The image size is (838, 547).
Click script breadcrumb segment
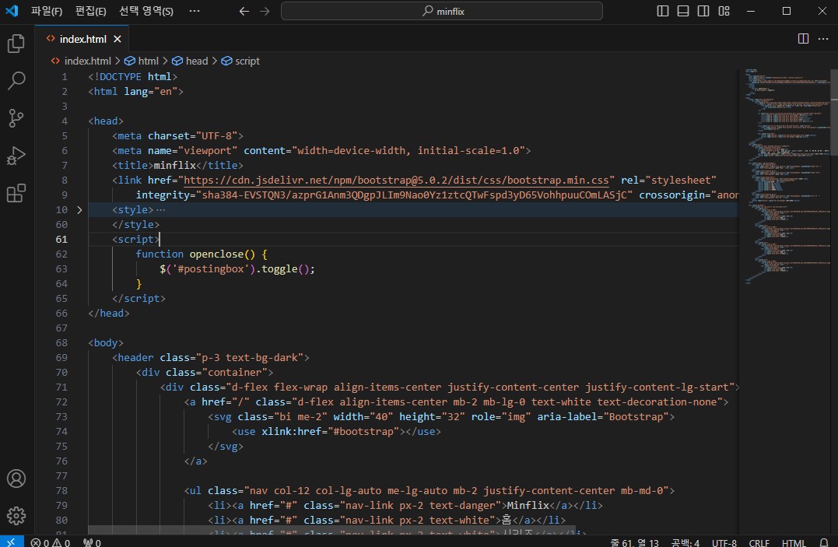pyautogui.click(x=247, y=61)
